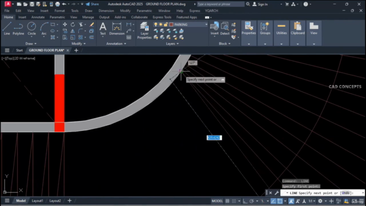This screenshot has height=206, width=366.
Task: Select the Copy tool
Action: point(65,31)
